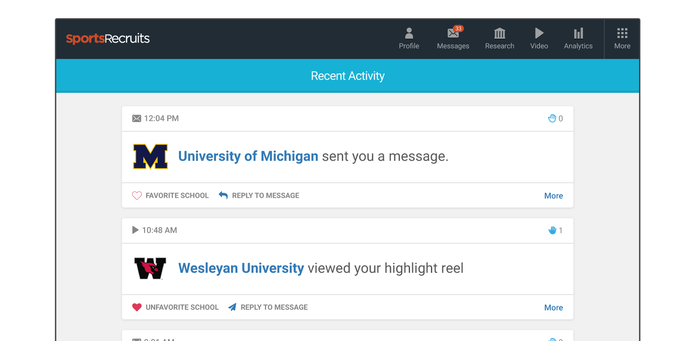Toggle the high-five on Wesleyan activity
The width and height of the screenshot is (695, 341).
tap(556, 230)
